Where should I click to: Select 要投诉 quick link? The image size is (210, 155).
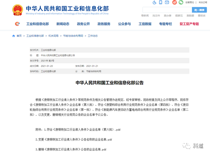pos(201,16)
